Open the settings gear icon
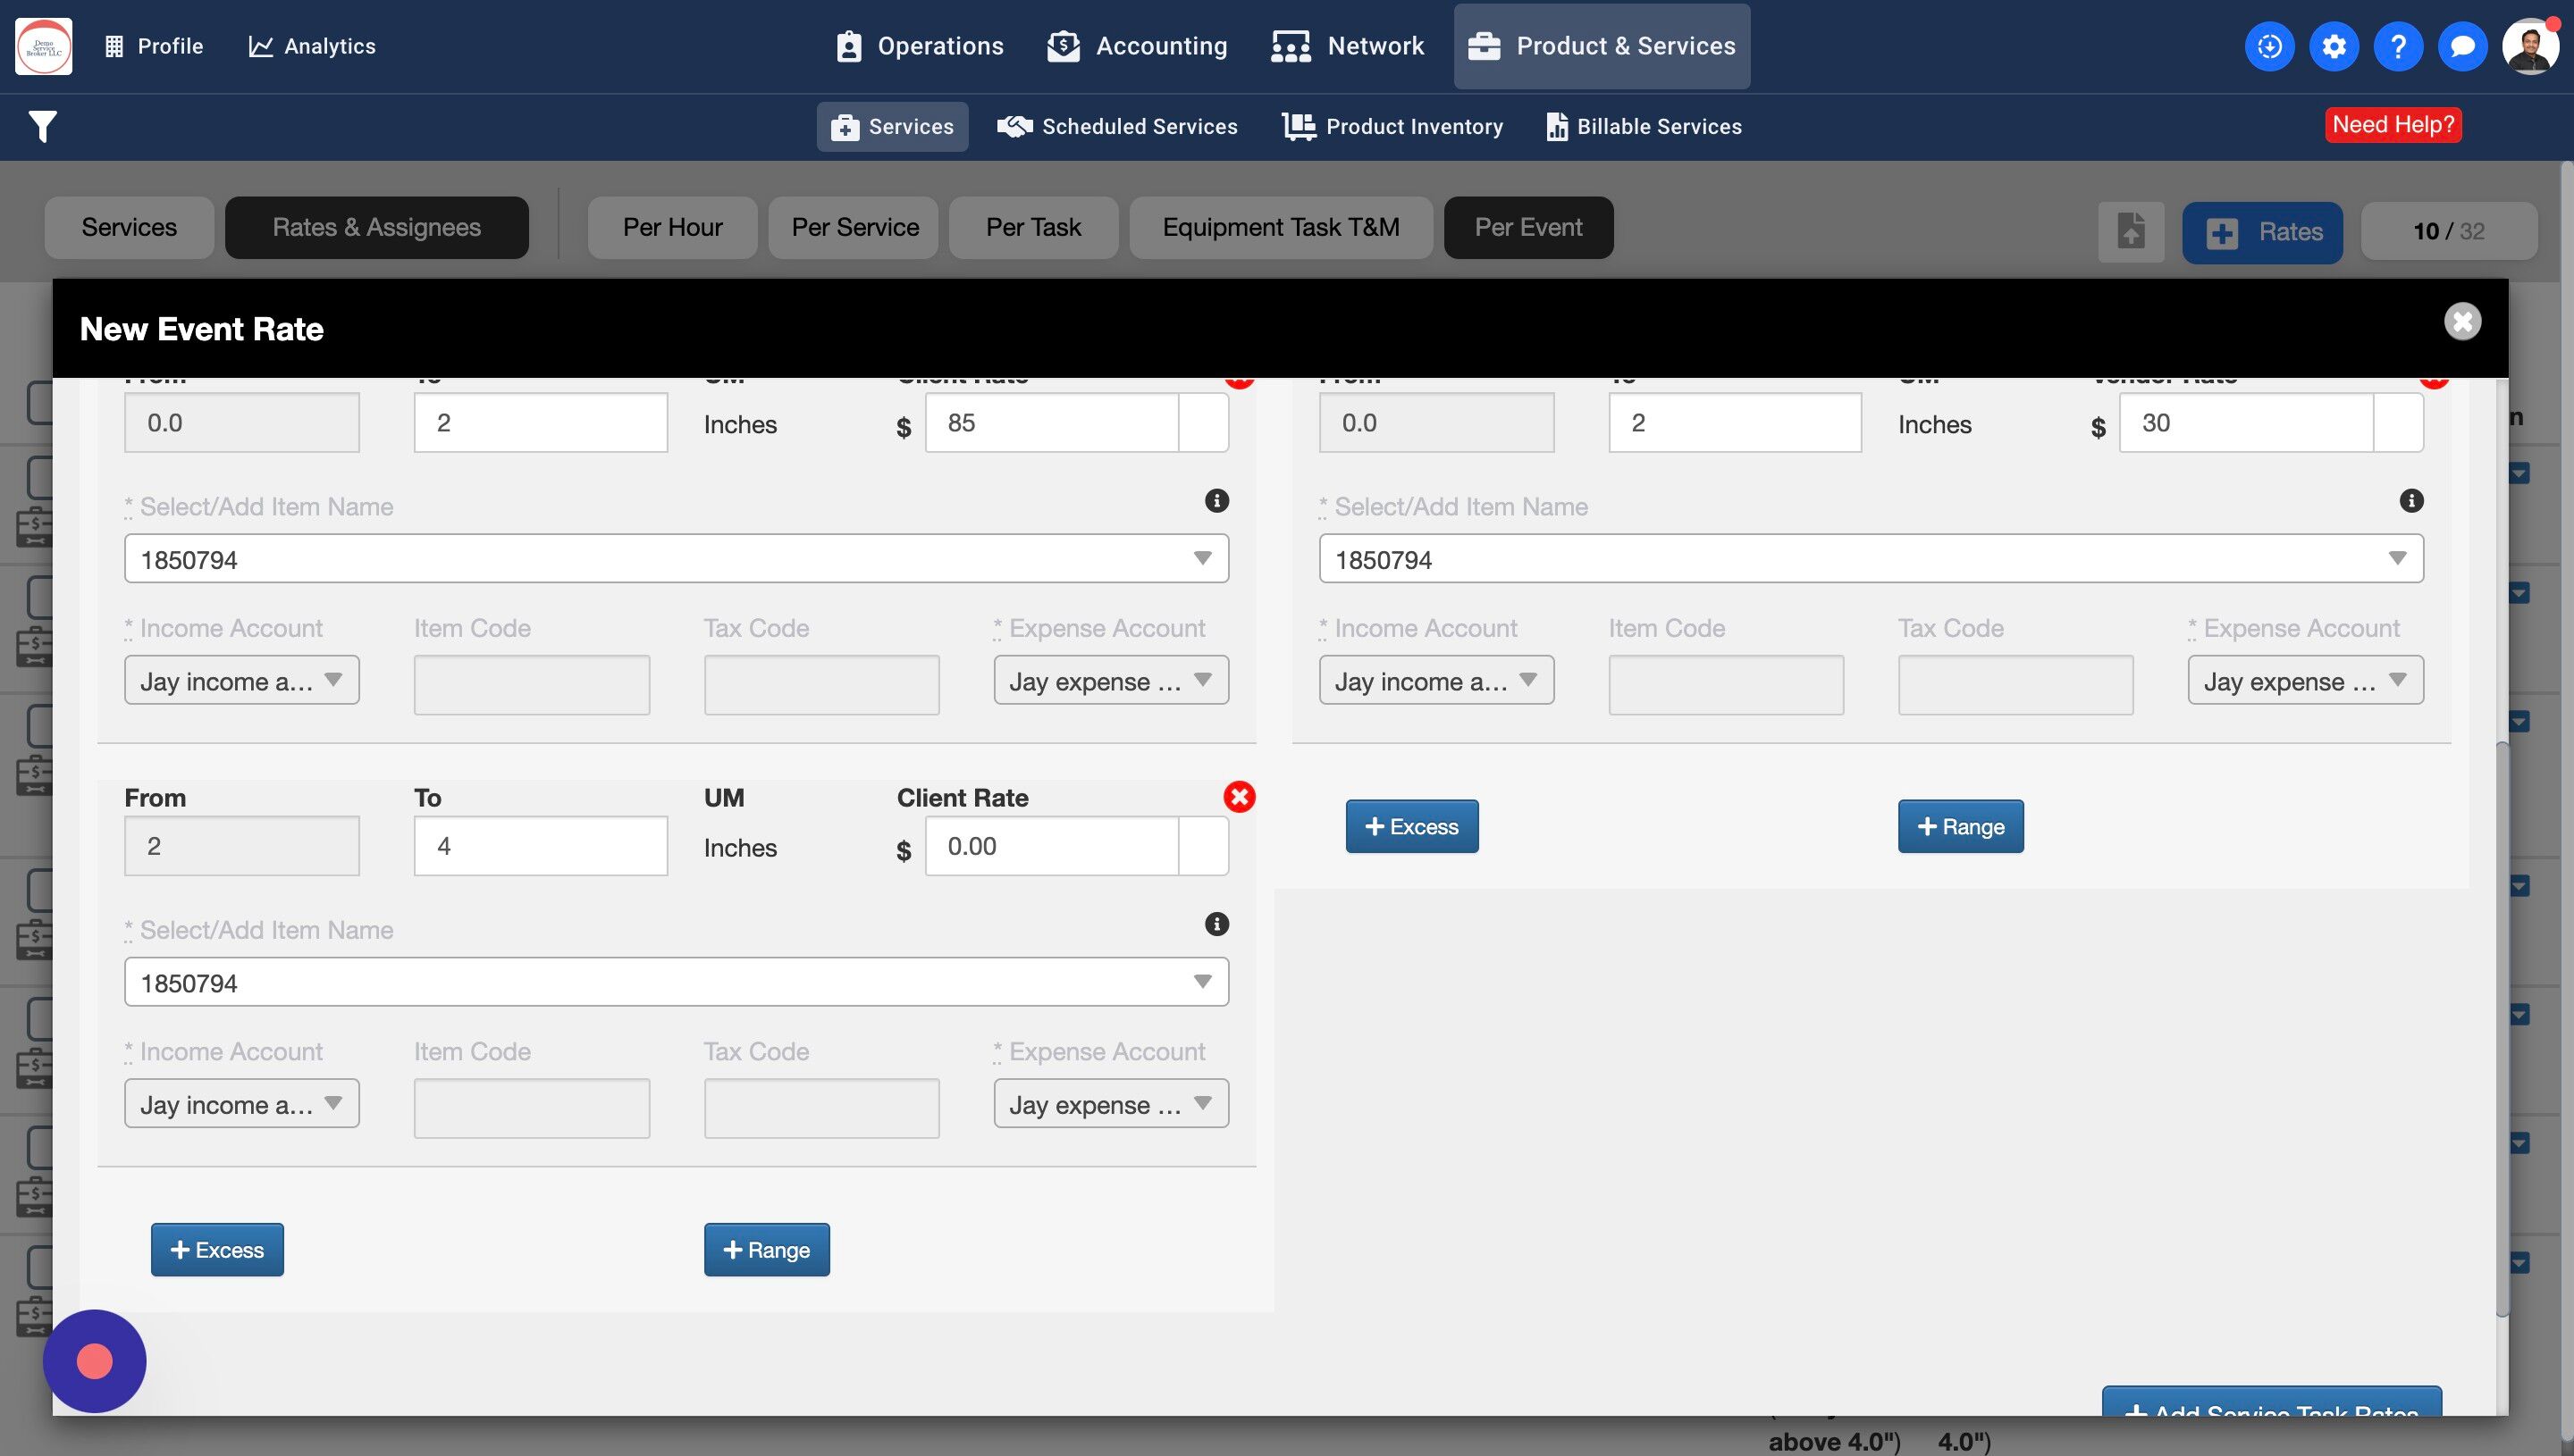Image resolution: width=2574 pixels, height=1456 pixels. (2333, 46)
